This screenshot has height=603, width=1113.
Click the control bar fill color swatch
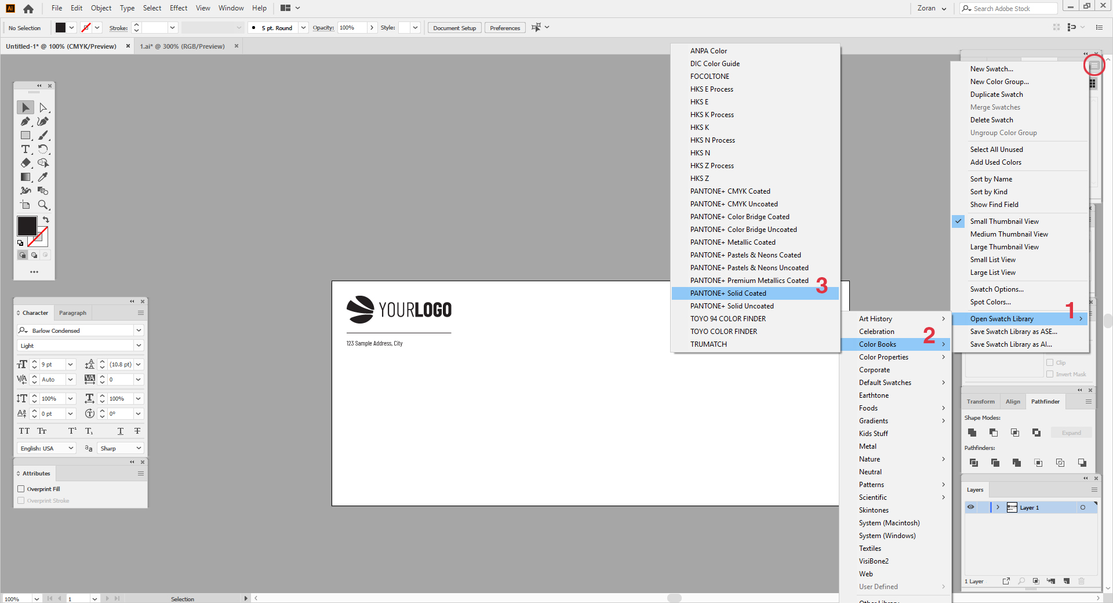(60, 28)
